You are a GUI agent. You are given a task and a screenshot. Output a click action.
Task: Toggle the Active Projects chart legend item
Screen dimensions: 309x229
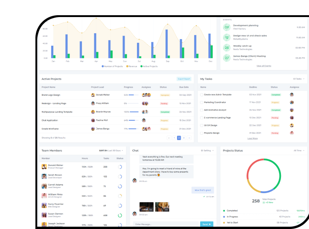[149, 66]
